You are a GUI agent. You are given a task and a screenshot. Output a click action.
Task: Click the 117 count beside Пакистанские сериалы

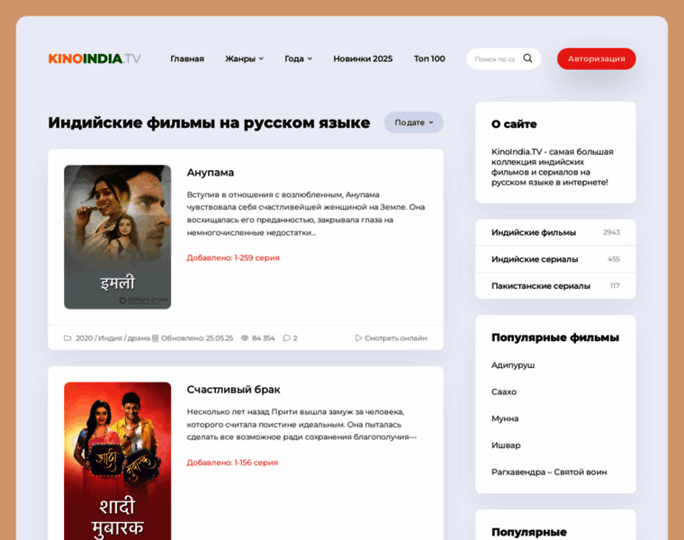[x=615, y=285]
